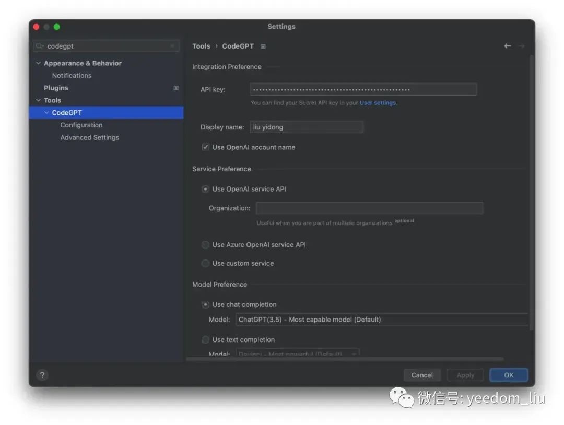
Task: Click the settings search field
Action: click(106, 46)
